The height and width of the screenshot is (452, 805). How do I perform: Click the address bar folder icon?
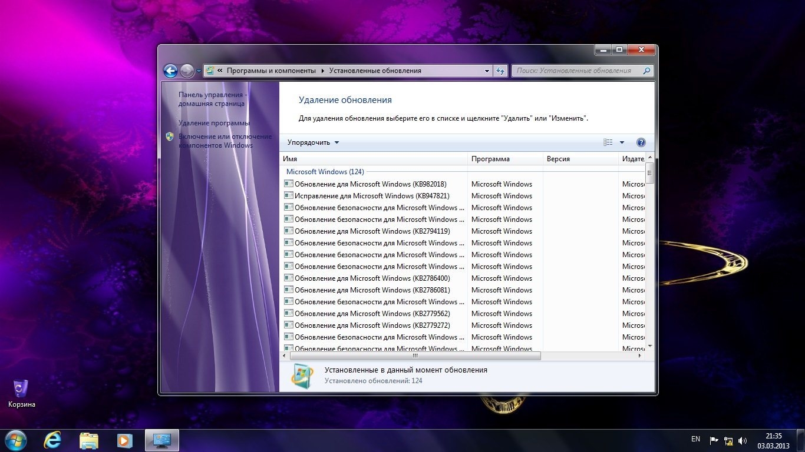[x=210, y=71]
